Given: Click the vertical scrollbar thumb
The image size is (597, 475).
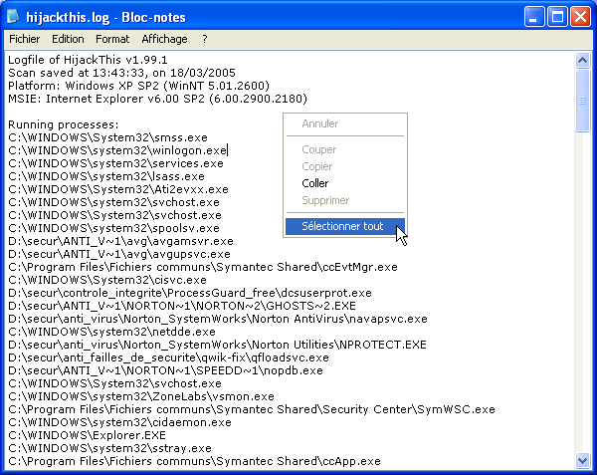Looking at the screenshot, I should pos(582,101).
